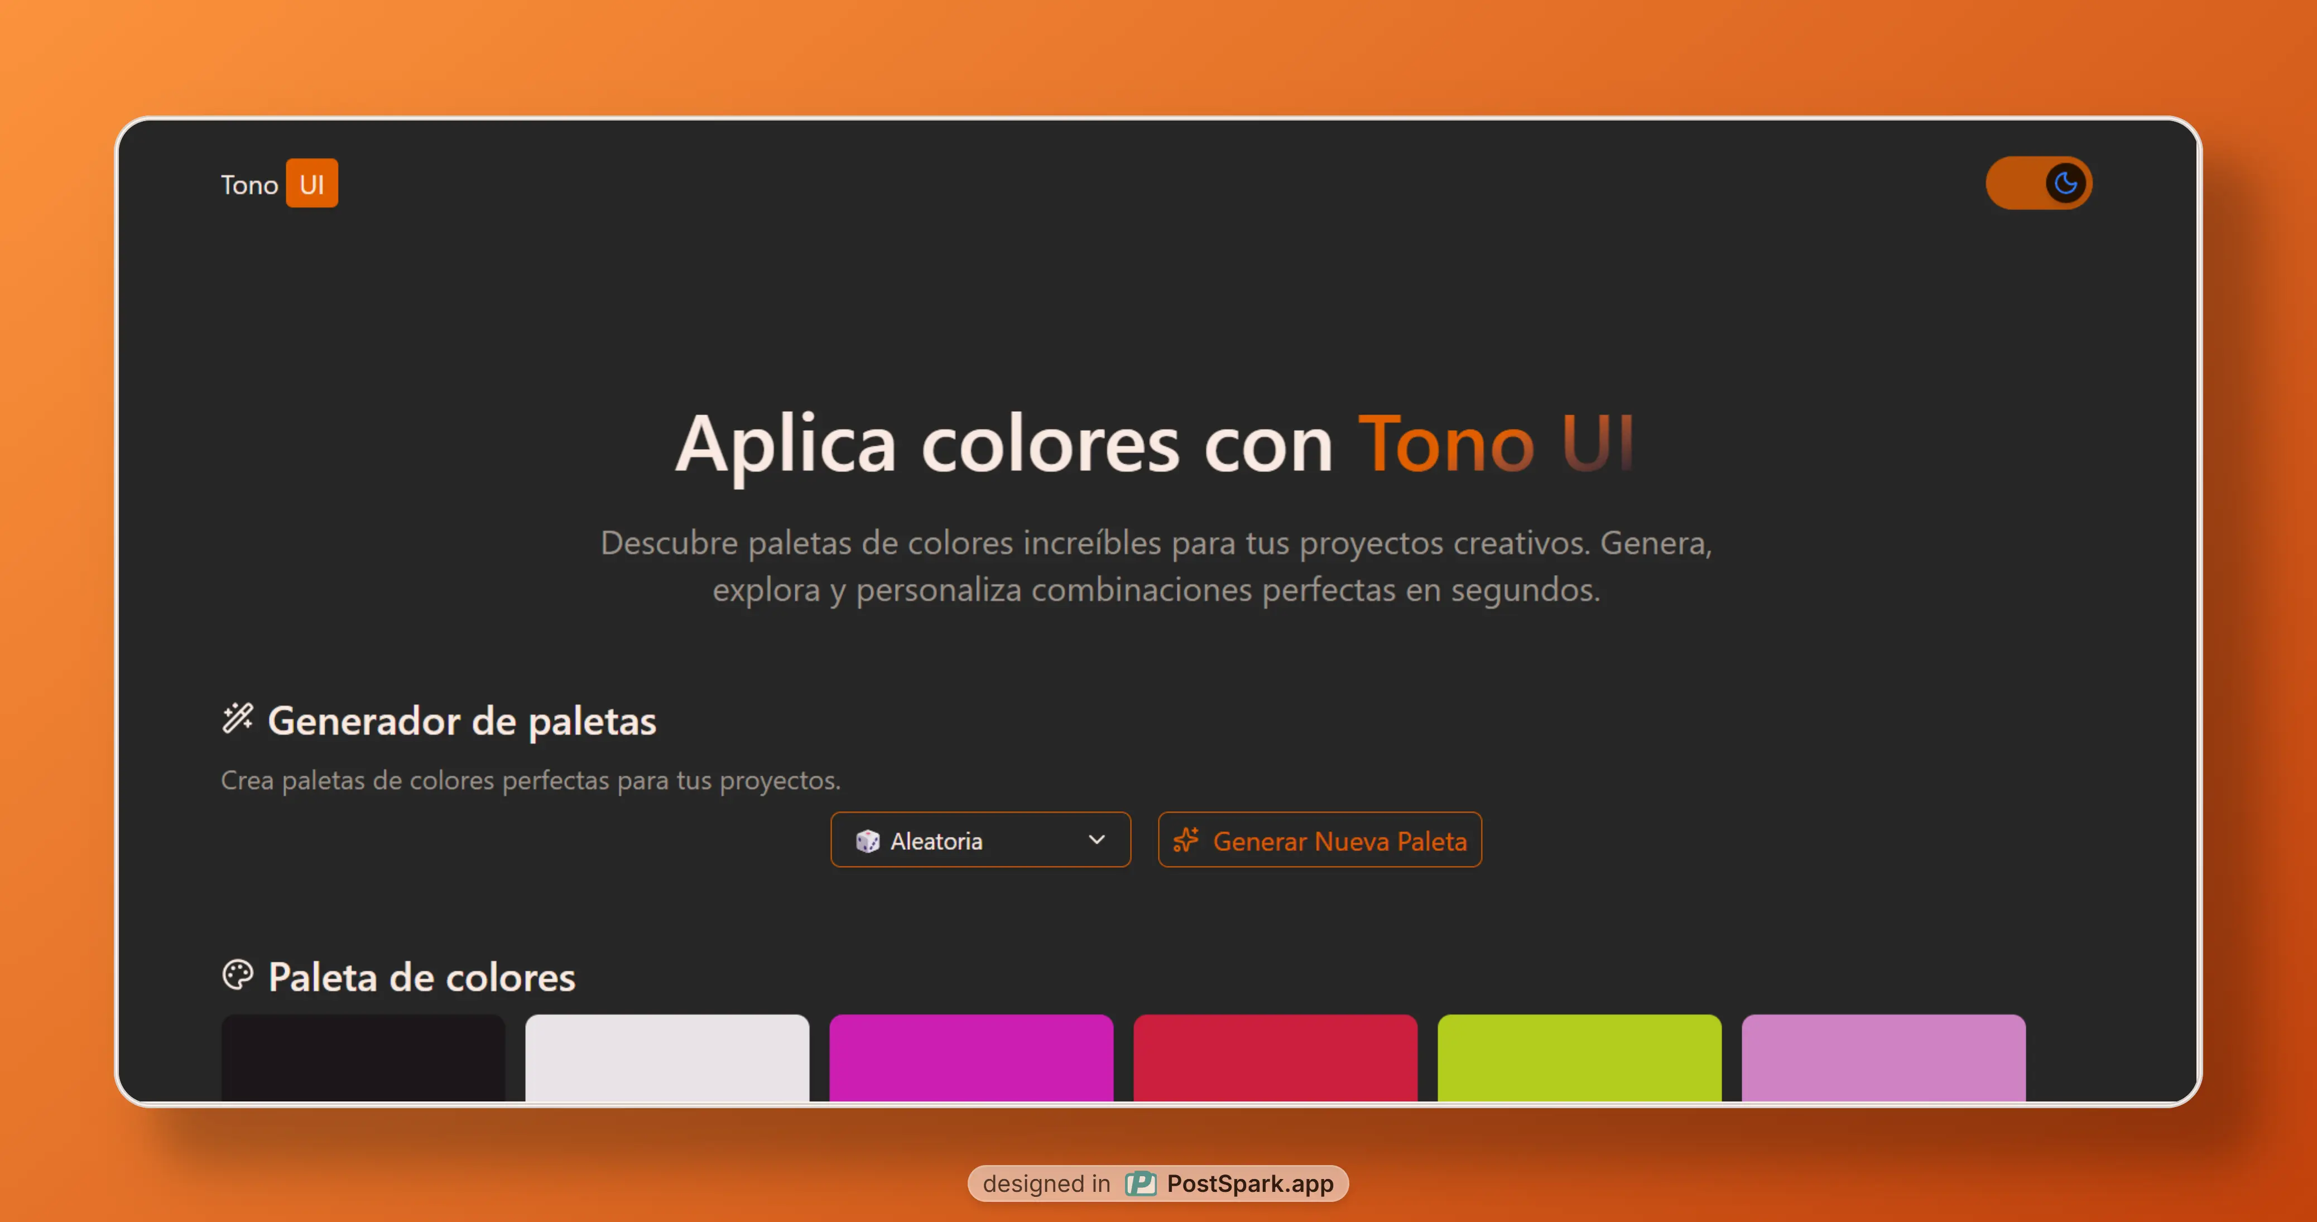This screenshot has width=2317, height=1222.
Task: Click the Tono logo text
Action: (249, 185)
